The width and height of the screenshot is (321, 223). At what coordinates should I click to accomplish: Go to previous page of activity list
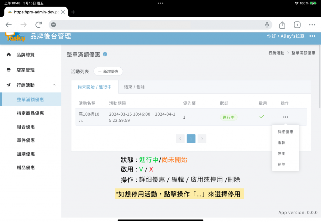pyautogui.click(x=180, y=139)
